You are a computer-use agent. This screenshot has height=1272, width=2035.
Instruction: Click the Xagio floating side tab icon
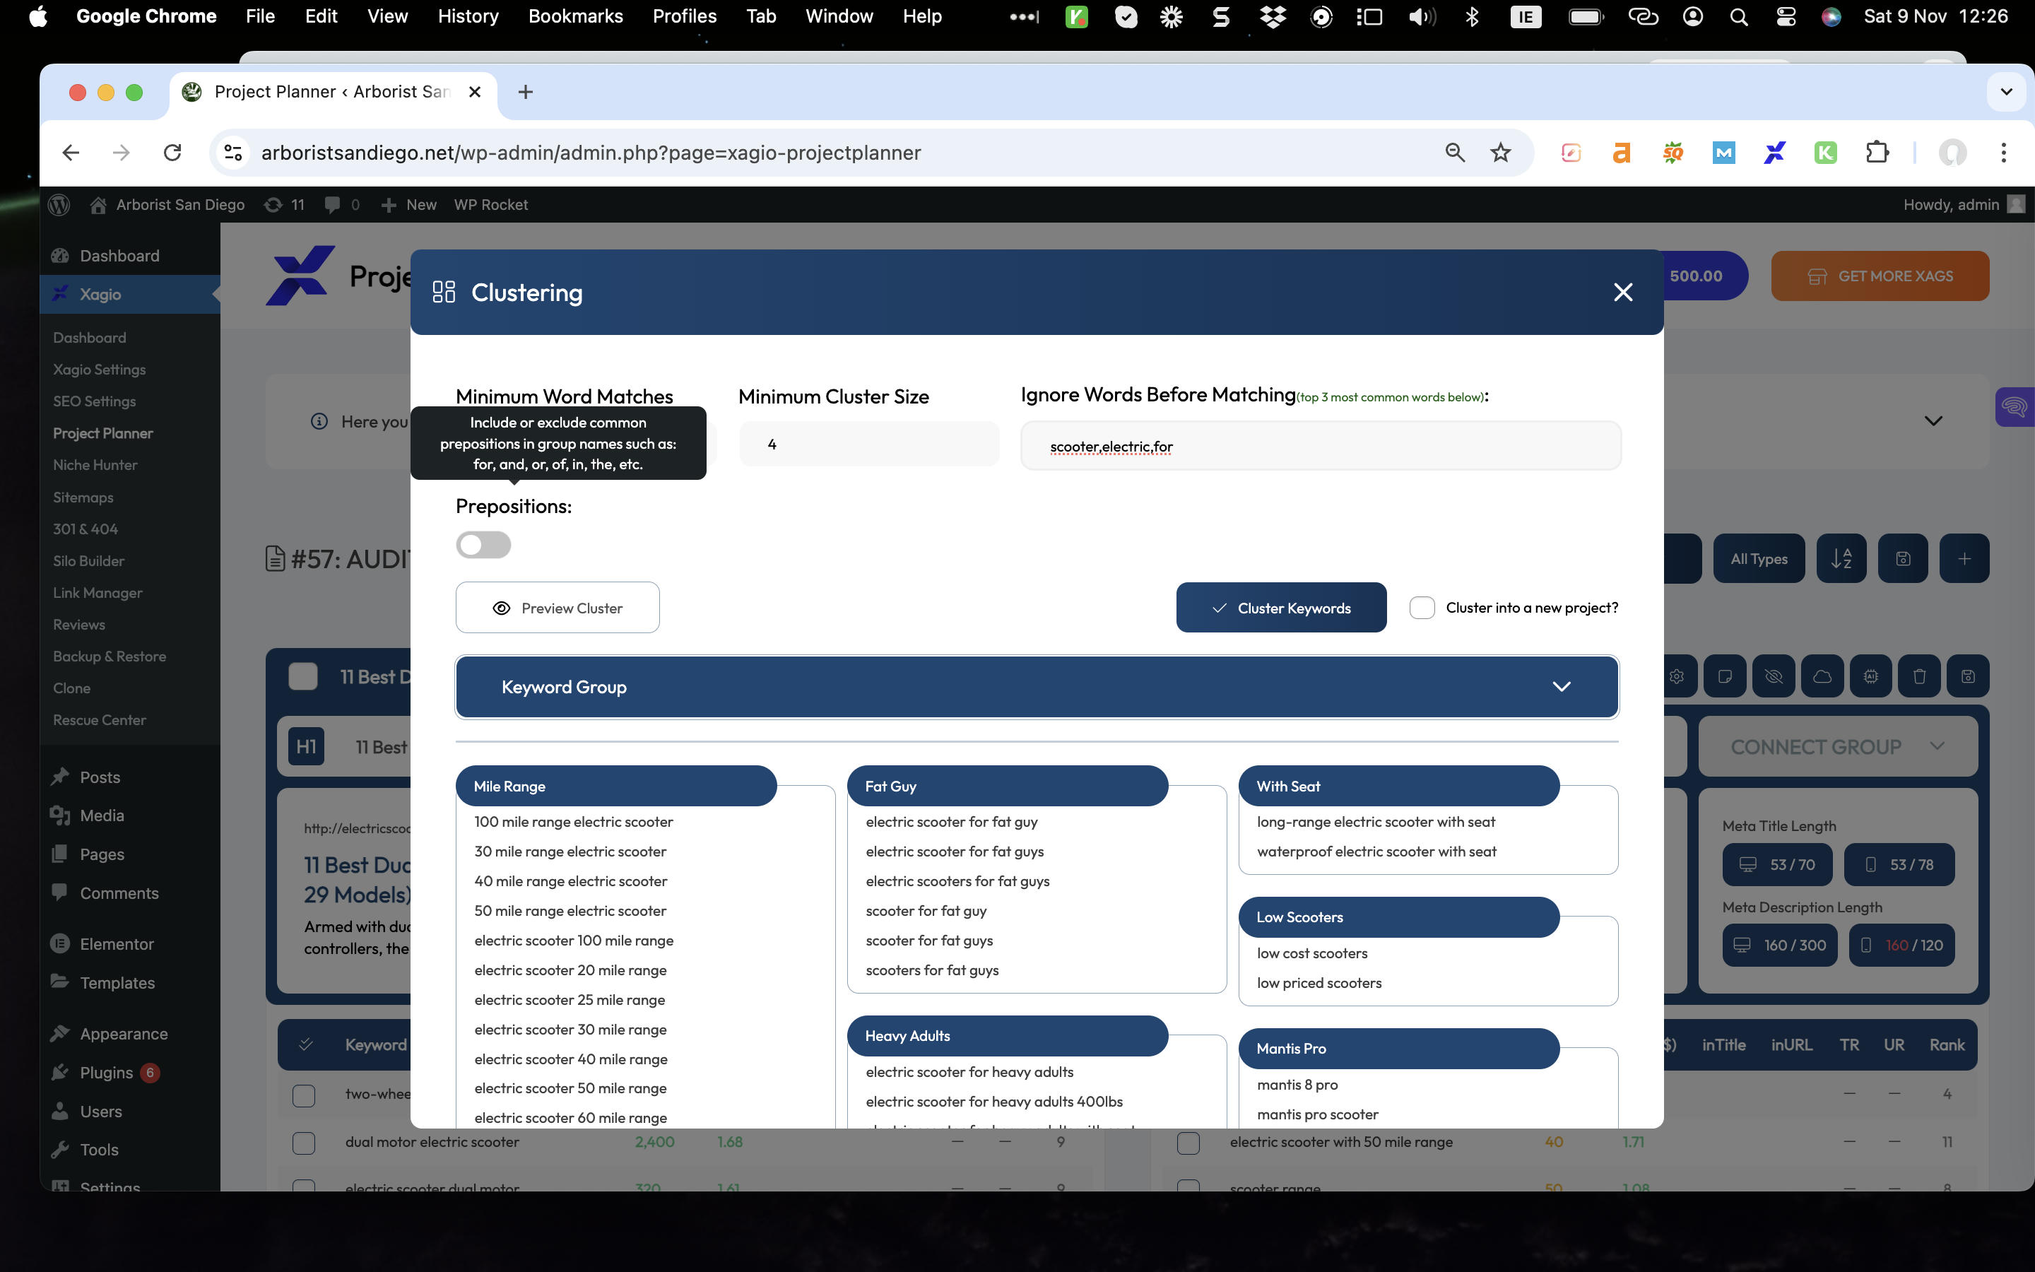(2015, 407)
